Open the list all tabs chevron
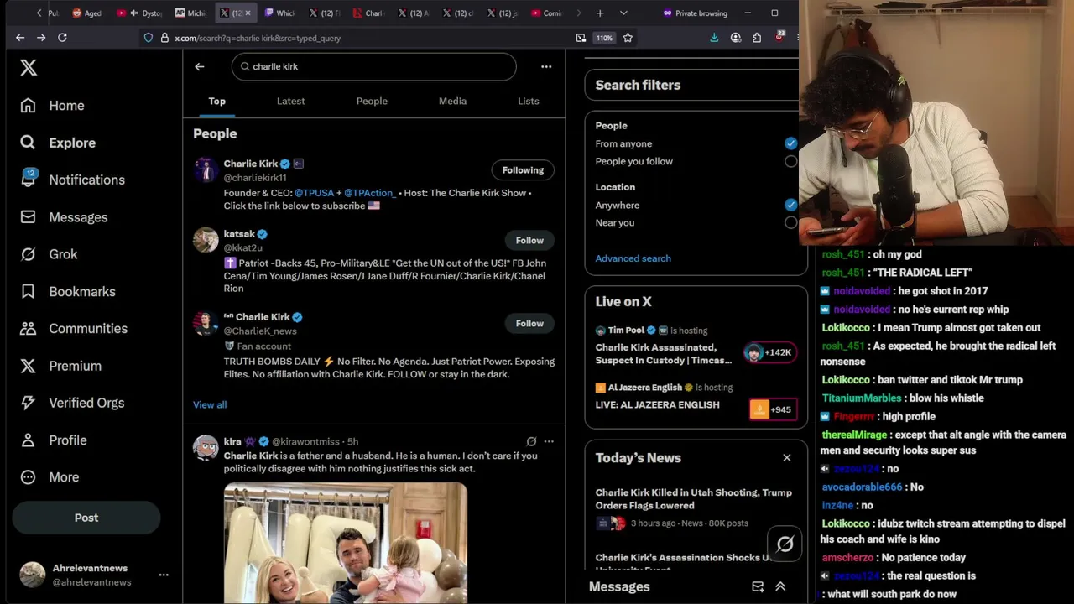 623,13
